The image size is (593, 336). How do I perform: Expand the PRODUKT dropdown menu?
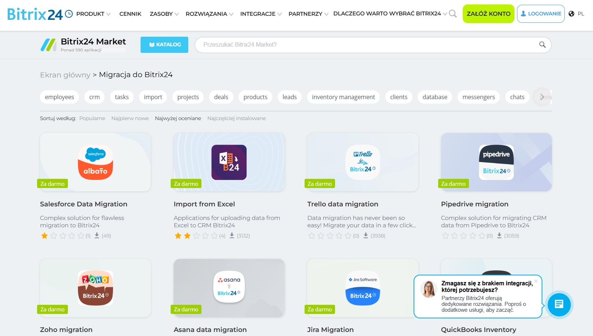[x=94, y=14]
